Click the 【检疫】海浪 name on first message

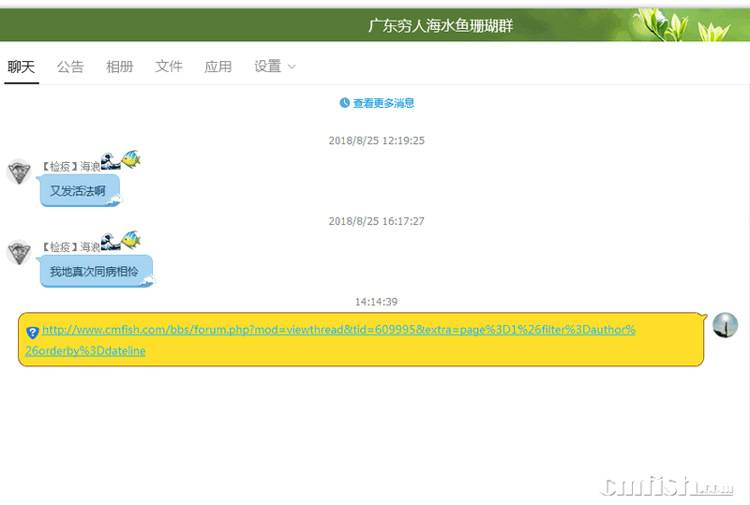tap(69, 167)
